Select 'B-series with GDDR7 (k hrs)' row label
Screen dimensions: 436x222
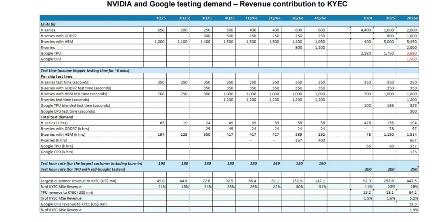65,129
